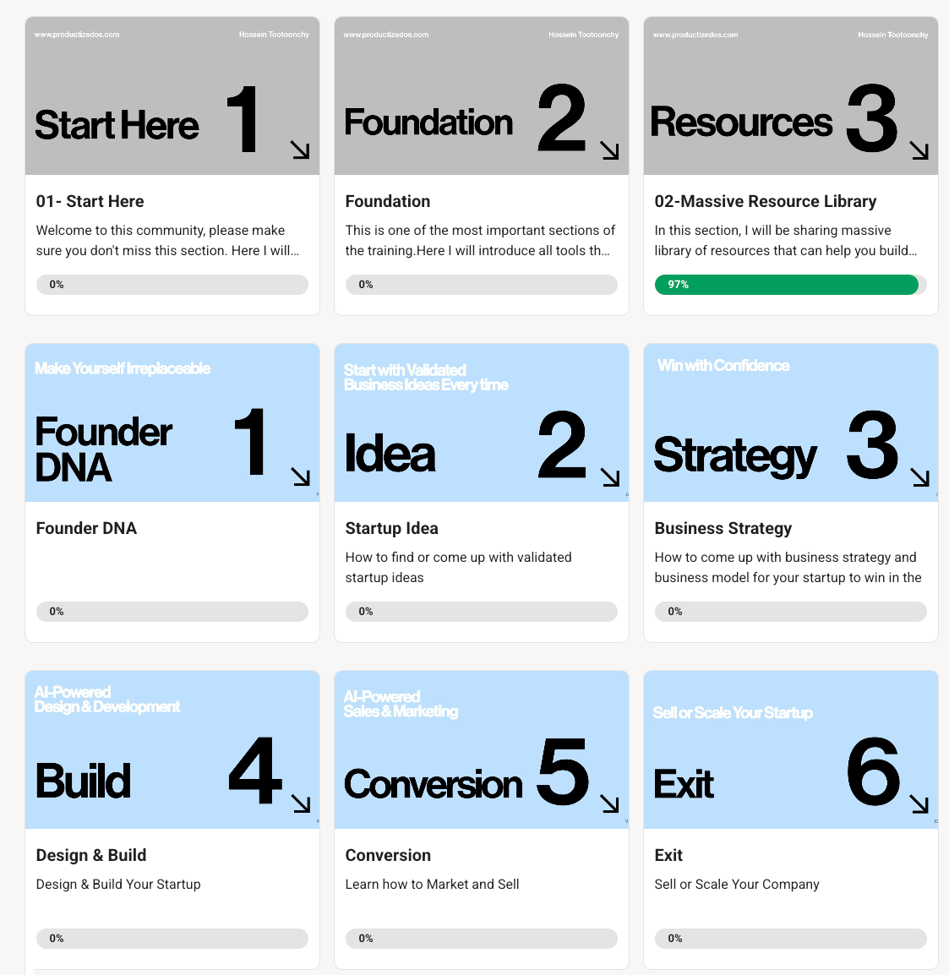Open the Exit course banner thumbnail

[790, 749]
